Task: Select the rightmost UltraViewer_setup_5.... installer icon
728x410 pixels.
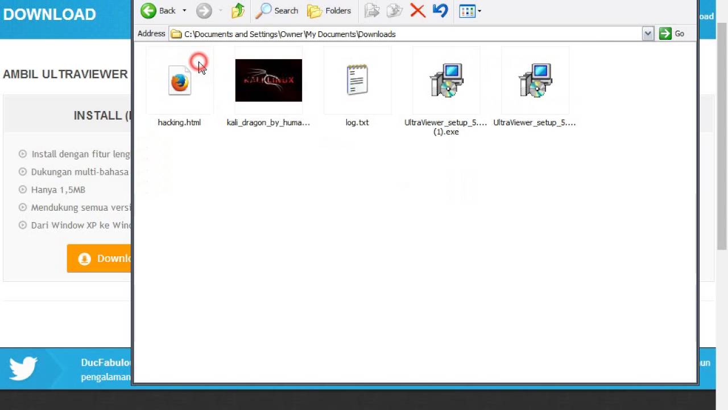Action: (x=535, y=80)
